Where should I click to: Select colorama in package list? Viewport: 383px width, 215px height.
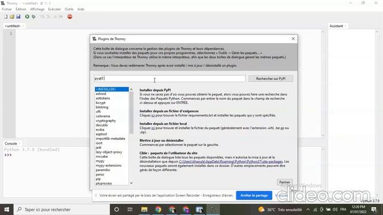pyautogui.click(x=103, y=116)
